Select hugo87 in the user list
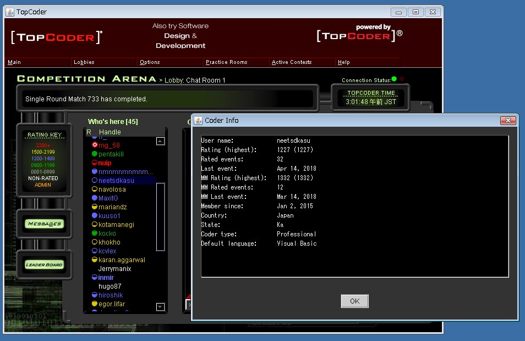Image resolution: width=525 pixels, height=341 pixels. 110,286
